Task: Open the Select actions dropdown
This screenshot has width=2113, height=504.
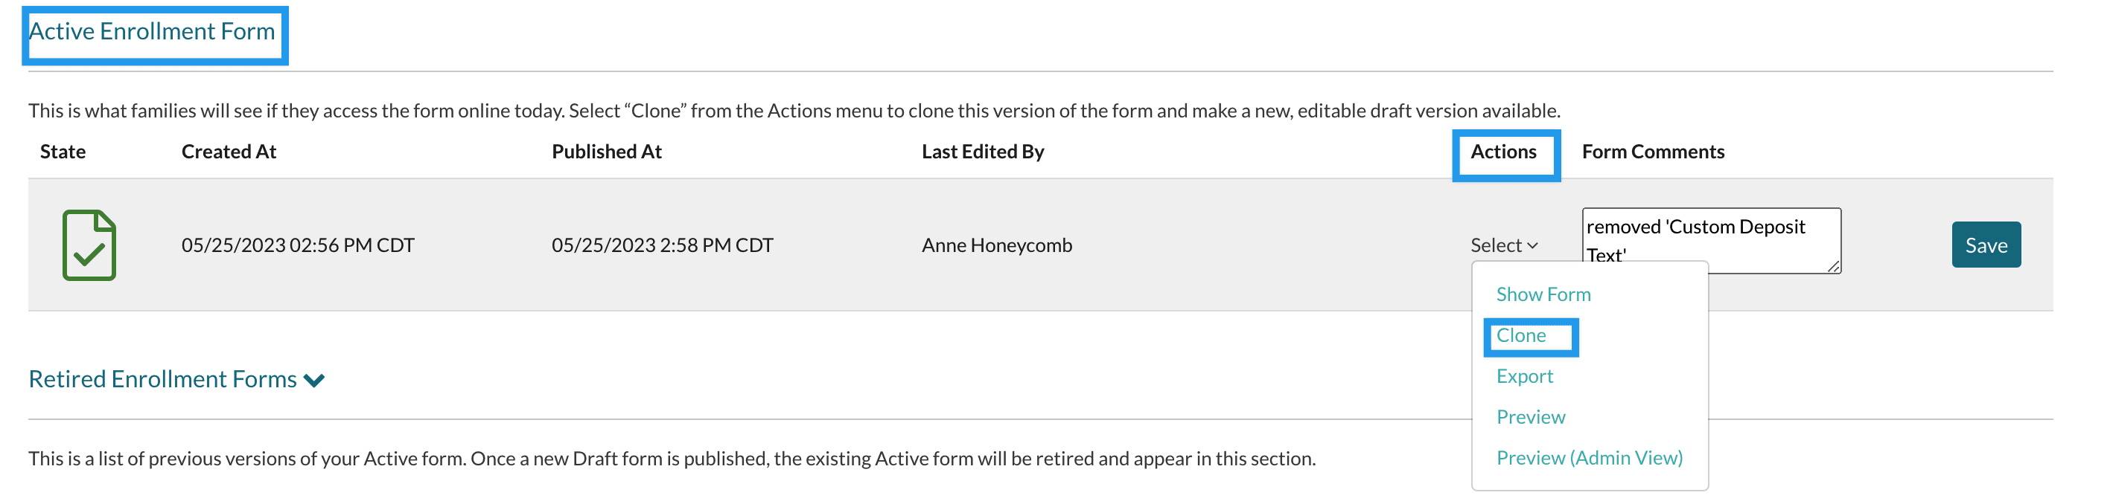Action: click(x=1503, y=246)
